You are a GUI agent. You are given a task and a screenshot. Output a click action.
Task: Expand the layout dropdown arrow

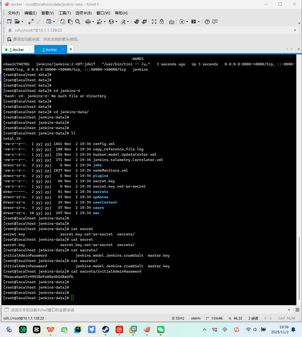pos(199,22)
